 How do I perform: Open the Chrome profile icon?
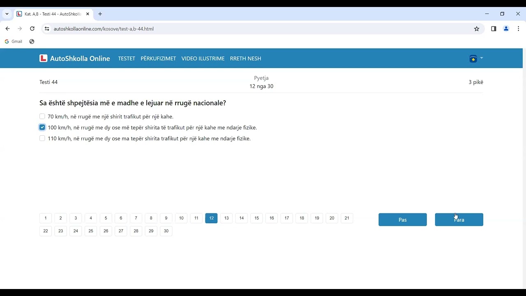[506, 29]
